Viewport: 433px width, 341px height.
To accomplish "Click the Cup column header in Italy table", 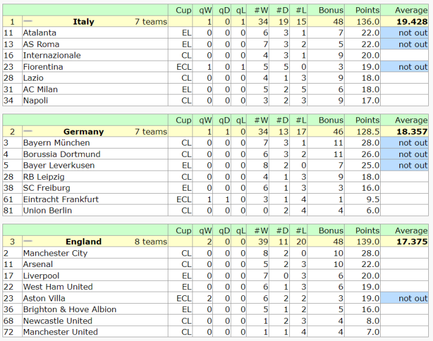I will point(183,10).
